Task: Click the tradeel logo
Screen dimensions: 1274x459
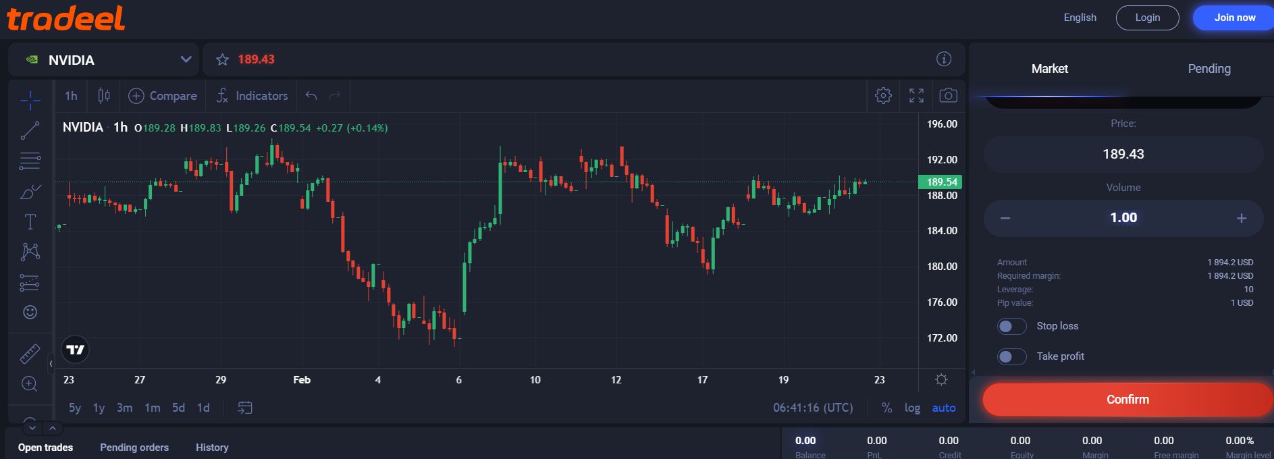Action: click(65, 18)
